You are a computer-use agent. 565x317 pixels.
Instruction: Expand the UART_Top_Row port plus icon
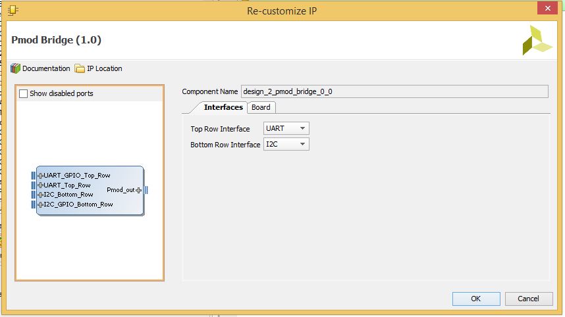point(40,185)
